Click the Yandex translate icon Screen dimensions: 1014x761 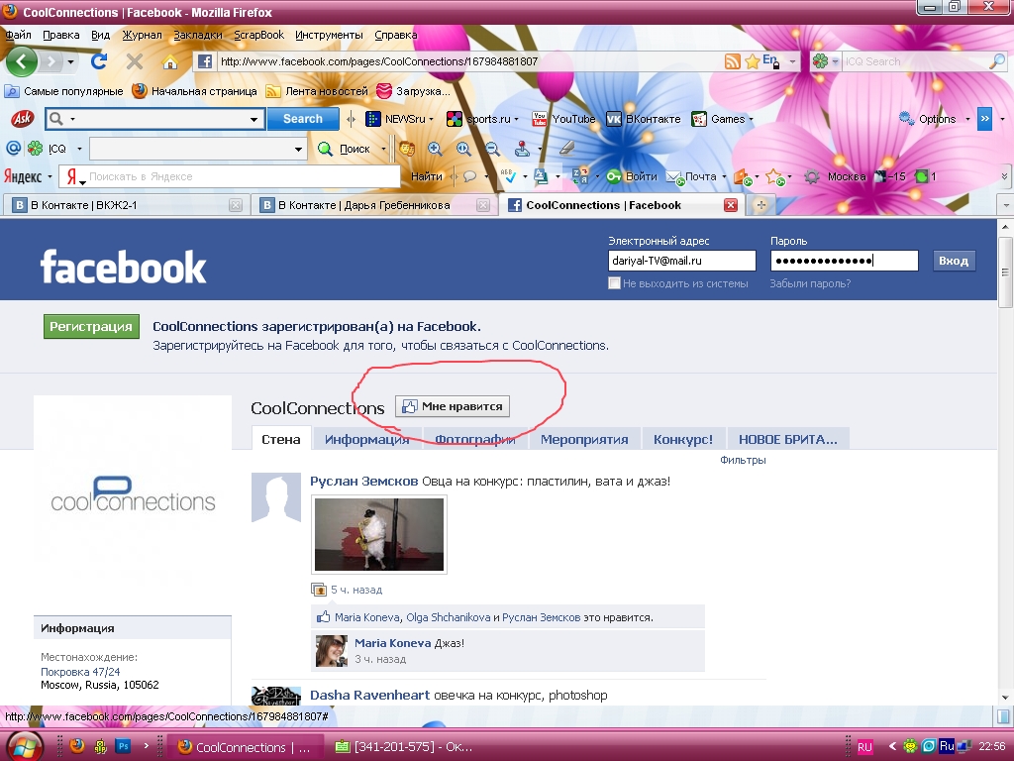click(x=580, y=176)
